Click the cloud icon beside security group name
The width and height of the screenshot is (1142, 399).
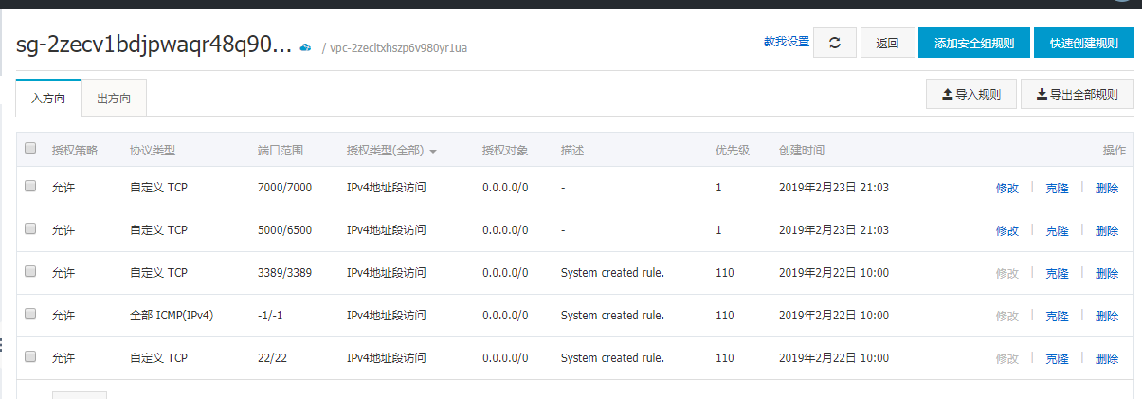tap(305, 47)
